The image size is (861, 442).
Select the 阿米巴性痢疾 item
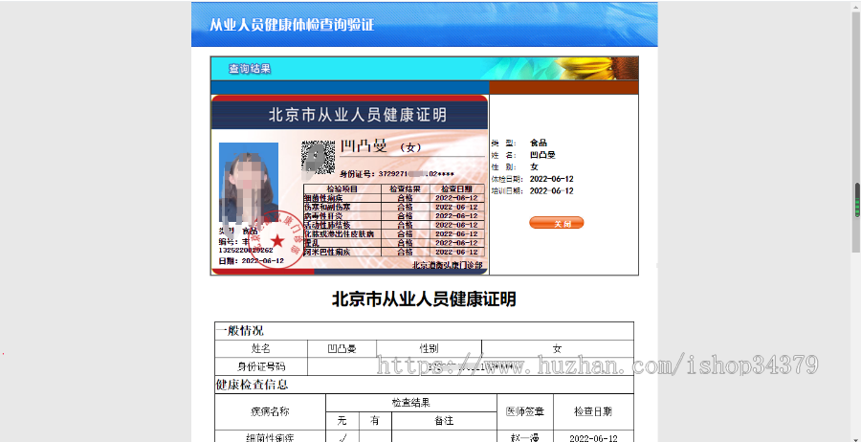(x=327, y=252)
